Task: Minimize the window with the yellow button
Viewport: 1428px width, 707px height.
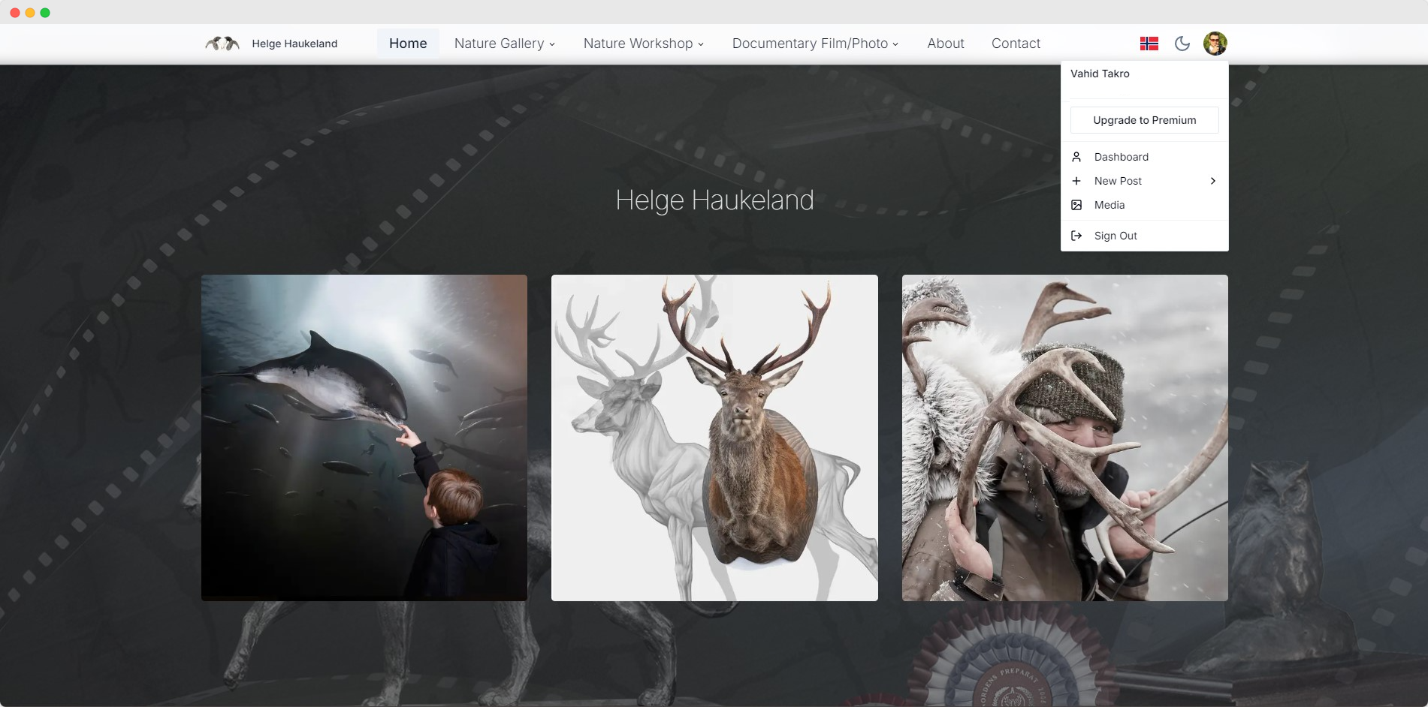Action: [30, 13]
